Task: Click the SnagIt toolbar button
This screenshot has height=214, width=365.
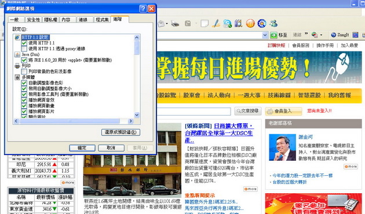Action: (340, 35)
